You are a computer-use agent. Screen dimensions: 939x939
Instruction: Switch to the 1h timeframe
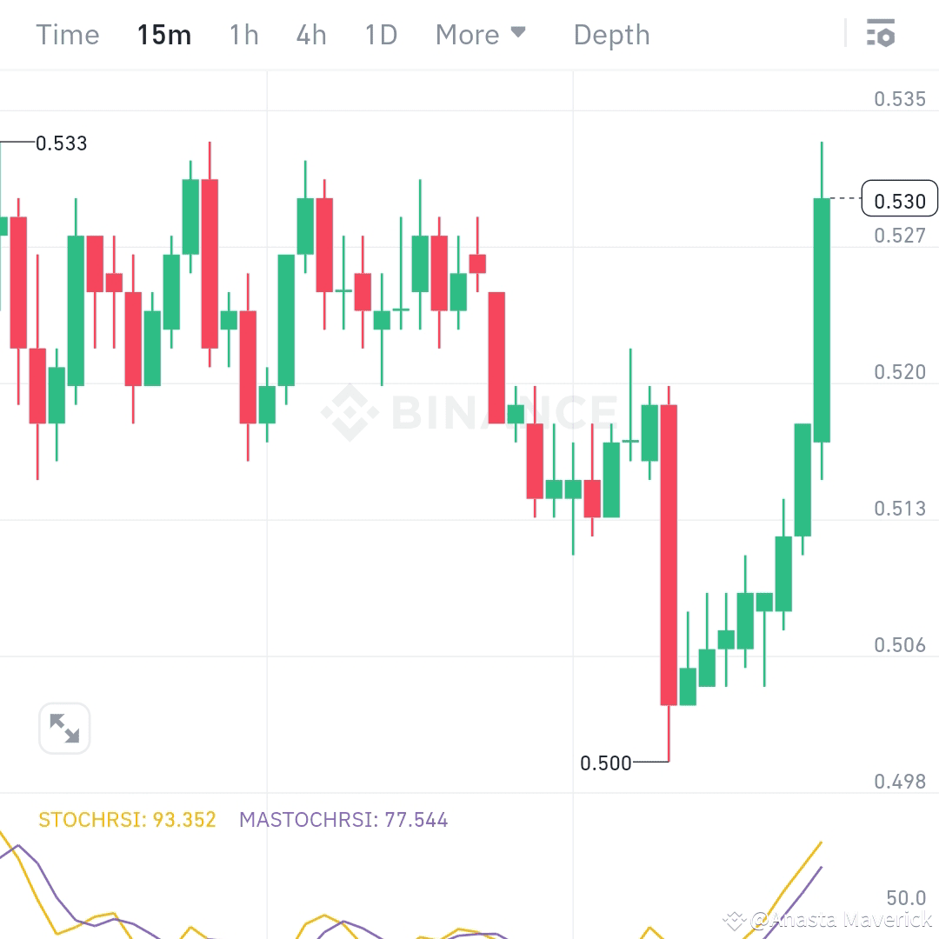point(243,35)
